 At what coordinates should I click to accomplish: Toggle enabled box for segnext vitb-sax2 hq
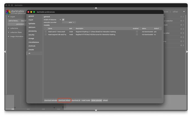tap(137, 35)
